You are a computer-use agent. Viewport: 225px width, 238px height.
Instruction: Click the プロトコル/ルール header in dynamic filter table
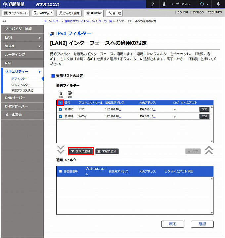click(91, 103)
